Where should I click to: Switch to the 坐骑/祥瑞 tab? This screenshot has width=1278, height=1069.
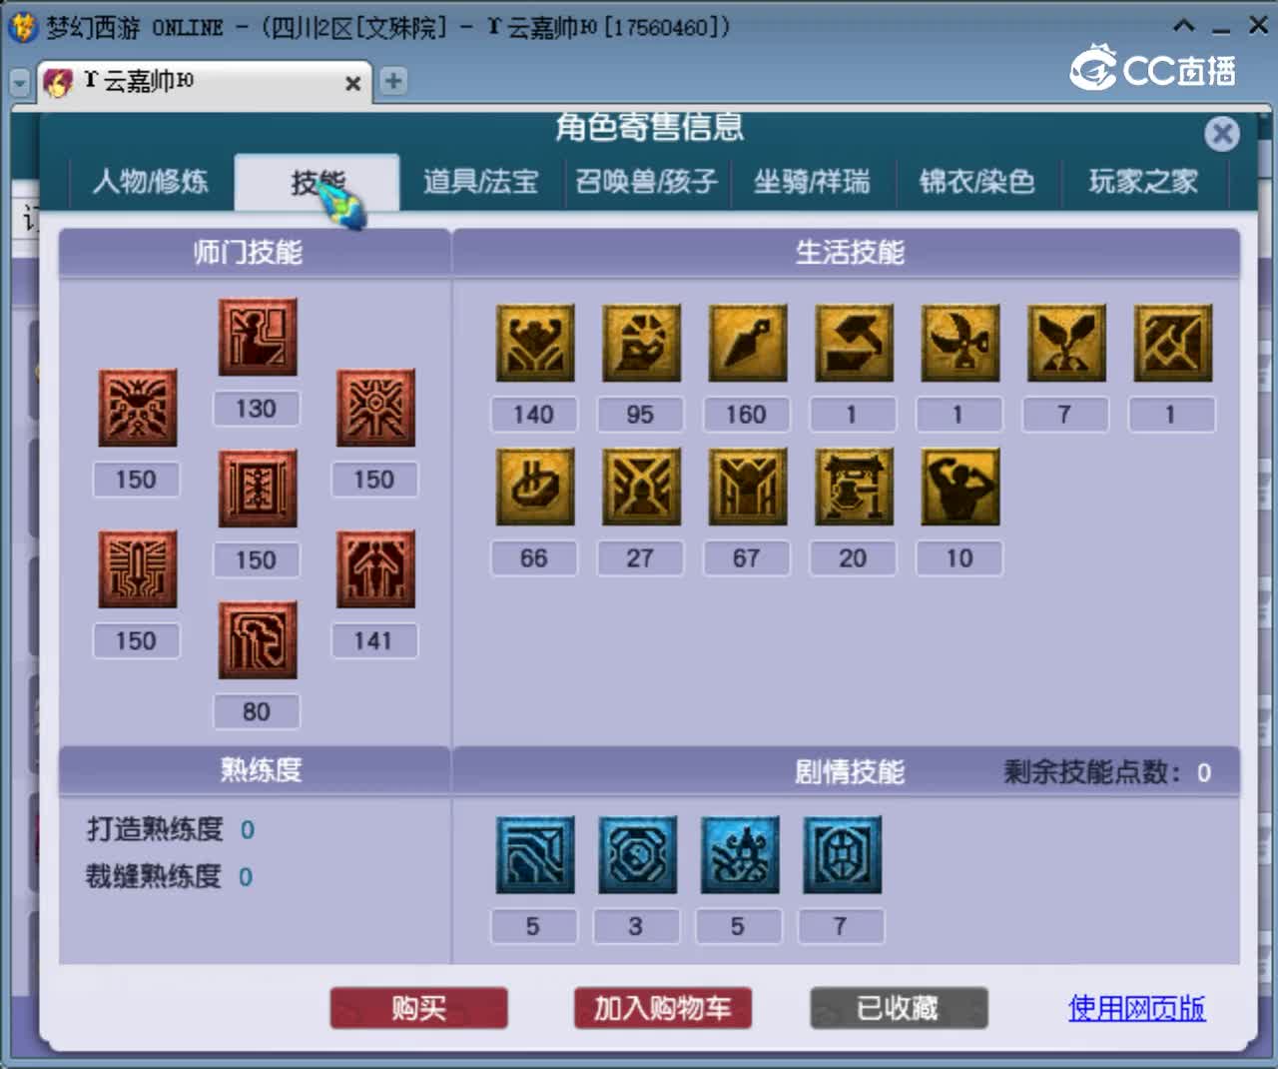[812, 182]
